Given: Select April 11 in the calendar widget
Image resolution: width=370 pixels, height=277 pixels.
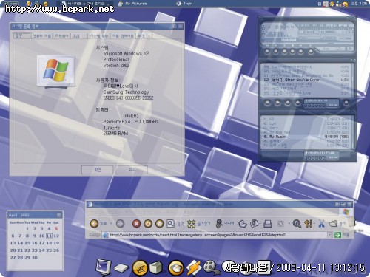Looking at the screenshot, I should [x=49, y=236].
